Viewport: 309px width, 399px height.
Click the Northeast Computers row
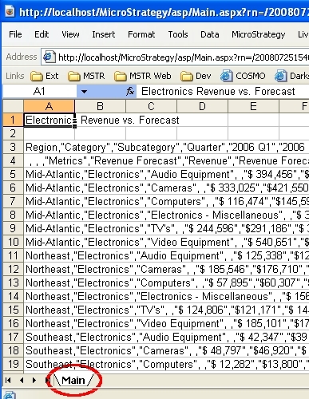167,282
